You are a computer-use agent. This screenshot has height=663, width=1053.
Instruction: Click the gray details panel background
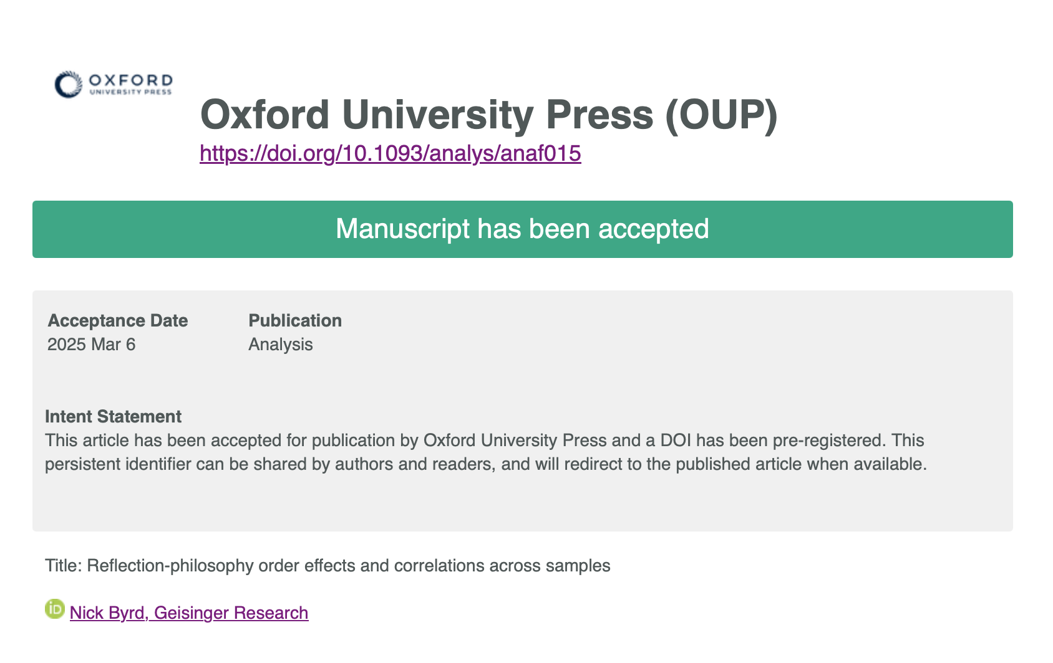(x=624, y=374)
